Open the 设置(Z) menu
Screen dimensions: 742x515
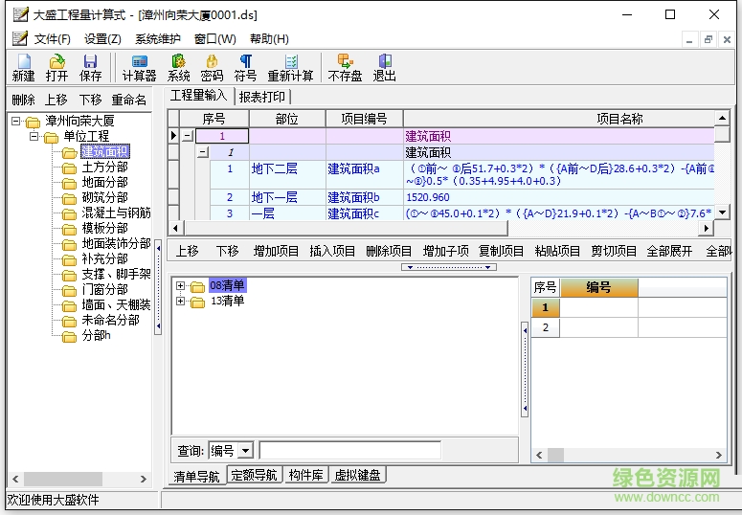102,39
